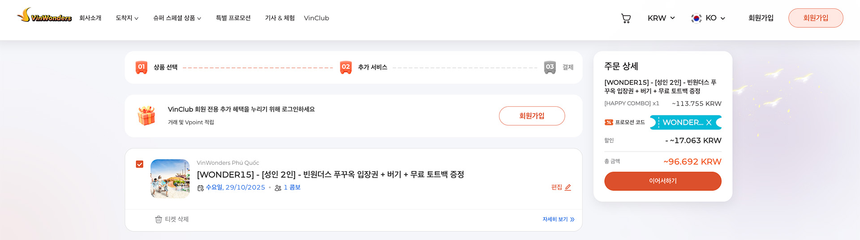Image resolution: width=860 pixels, height=240 pixels.
Task: Click 자세히 보기 details link
Action: tap(558, 219)
